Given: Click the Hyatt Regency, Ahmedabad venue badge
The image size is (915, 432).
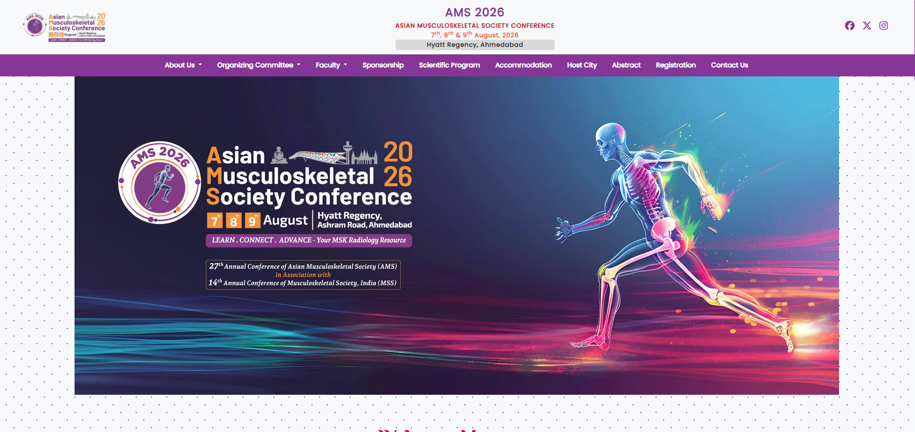Looking at the screenshot, I should pyautogui.click(x=474, y=45).
